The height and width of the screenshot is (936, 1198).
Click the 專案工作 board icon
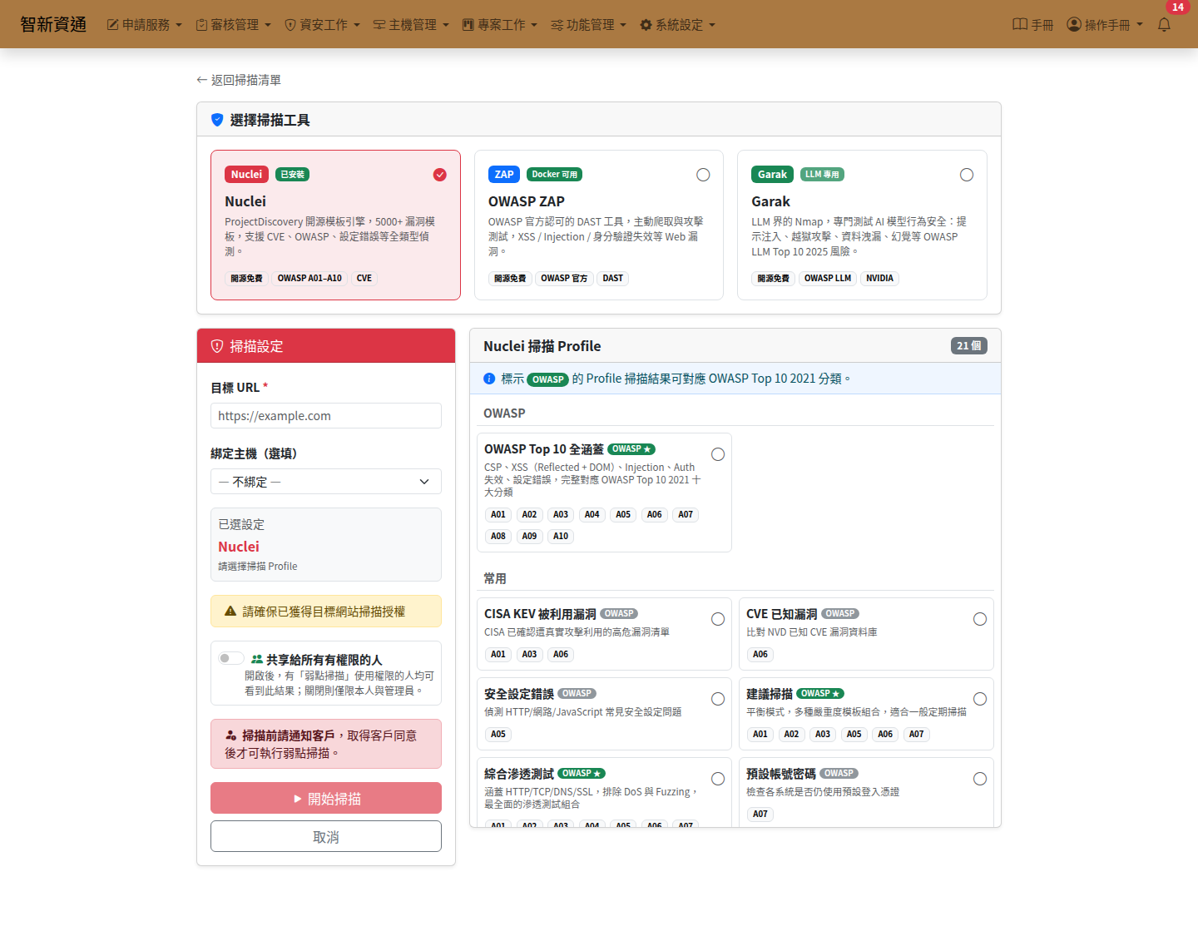[x=468, y=25]
